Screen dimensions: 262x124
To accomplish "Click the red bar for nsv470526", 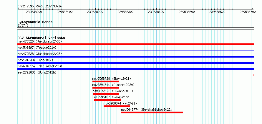I will (x=135, y=44).
